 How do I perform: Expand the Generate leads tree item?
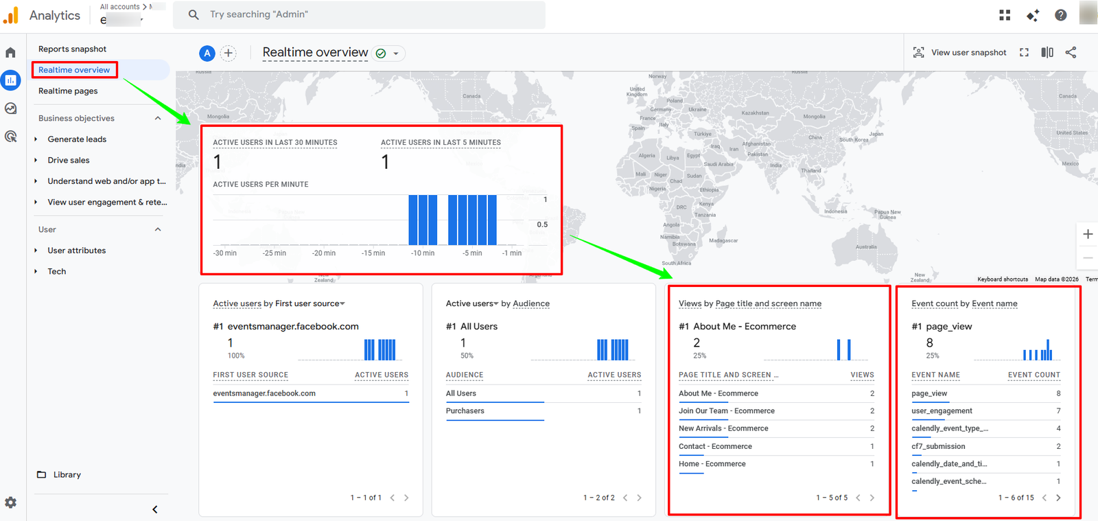36,139
